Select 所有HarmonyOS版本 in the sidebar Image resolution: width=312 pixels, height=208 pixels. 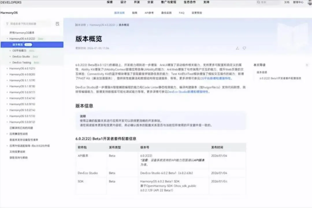pos(22,33)
